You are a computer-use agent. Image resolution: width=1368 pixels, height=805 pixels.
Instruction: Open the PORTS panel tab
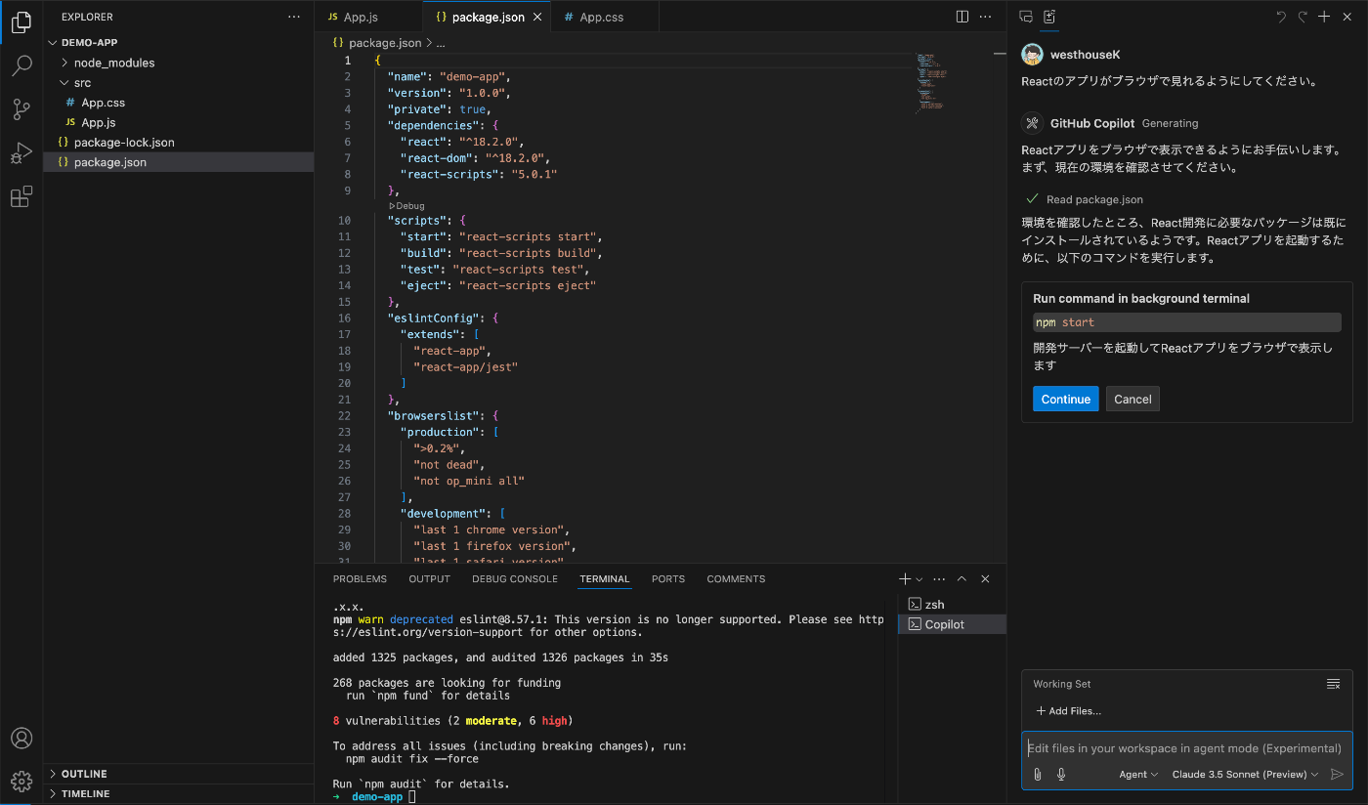tap(668, 579)
